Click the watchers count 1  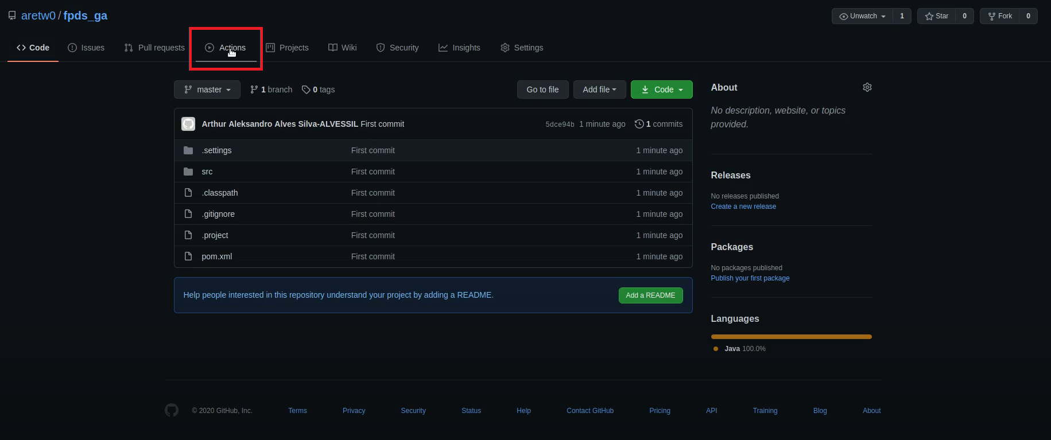coord(902,16)
